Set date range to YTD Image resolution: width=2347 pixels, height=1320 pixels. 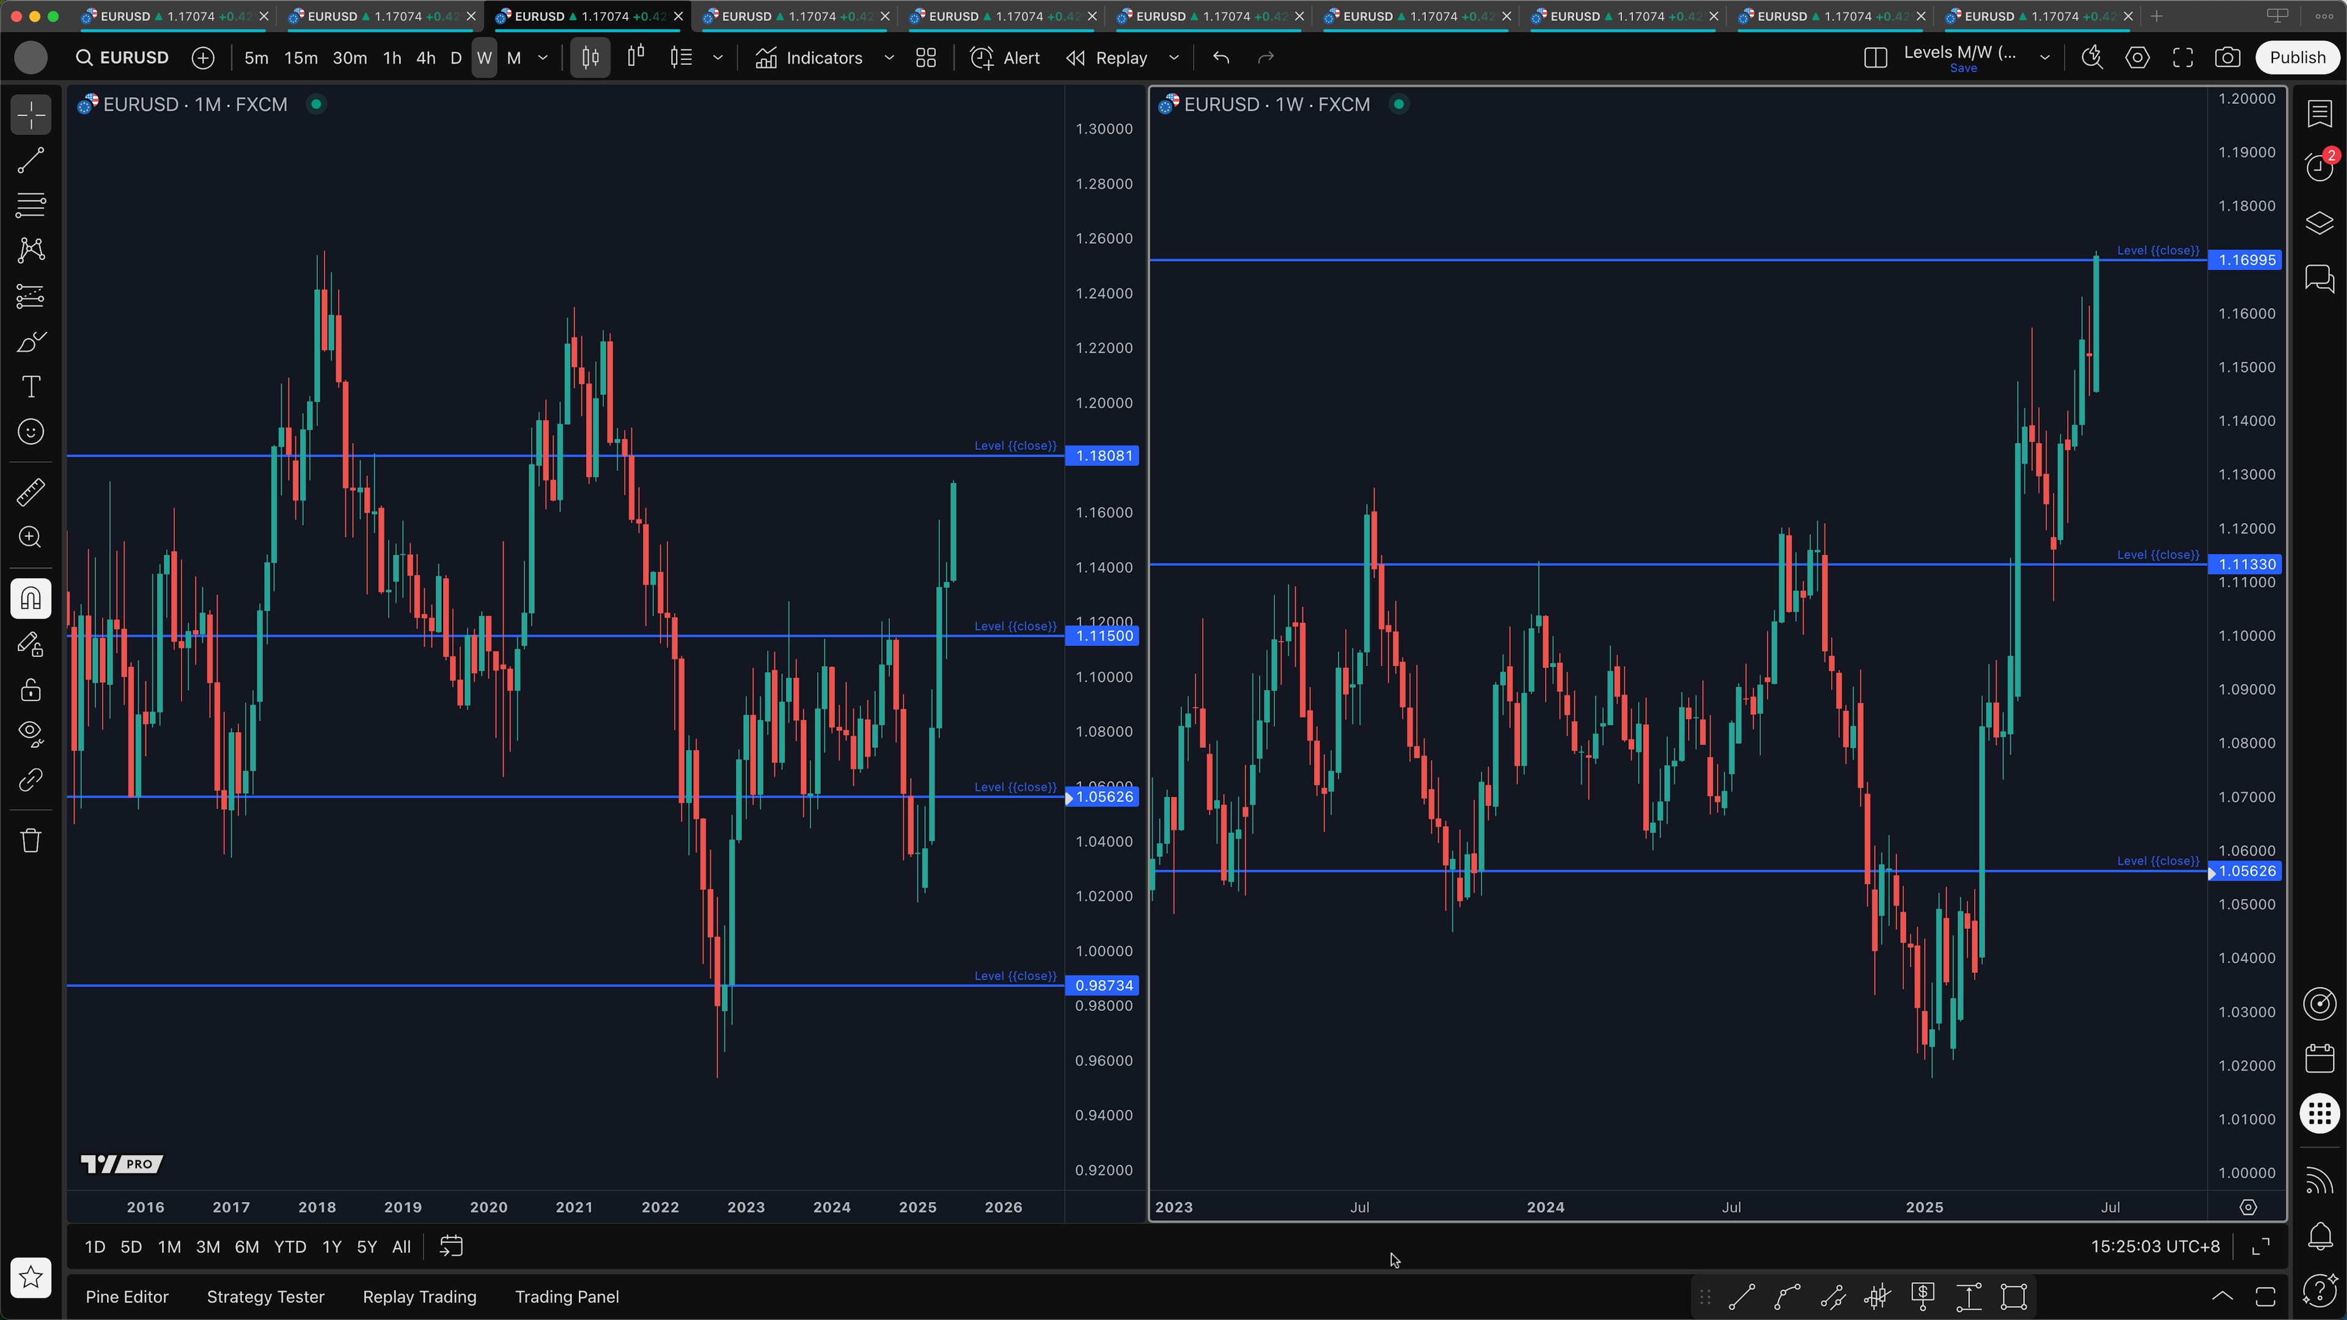tap(290, 1247)
